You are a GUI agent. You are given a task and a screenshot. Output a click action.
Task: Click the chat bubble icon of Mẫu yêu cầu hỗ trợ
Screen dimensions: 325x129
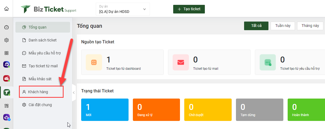(x=24, y=53)
